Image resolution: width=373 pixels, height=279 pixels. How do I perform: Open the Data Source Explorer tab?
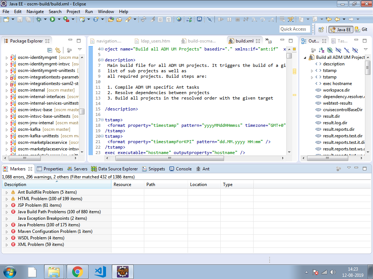pyautogui.click(x=114, y=169)
